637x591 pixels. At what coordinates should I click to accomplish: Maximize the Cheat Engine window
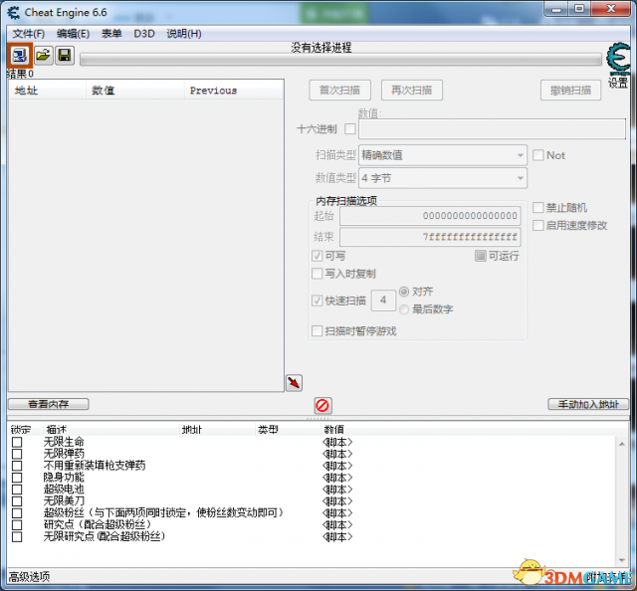click(579, 9)
